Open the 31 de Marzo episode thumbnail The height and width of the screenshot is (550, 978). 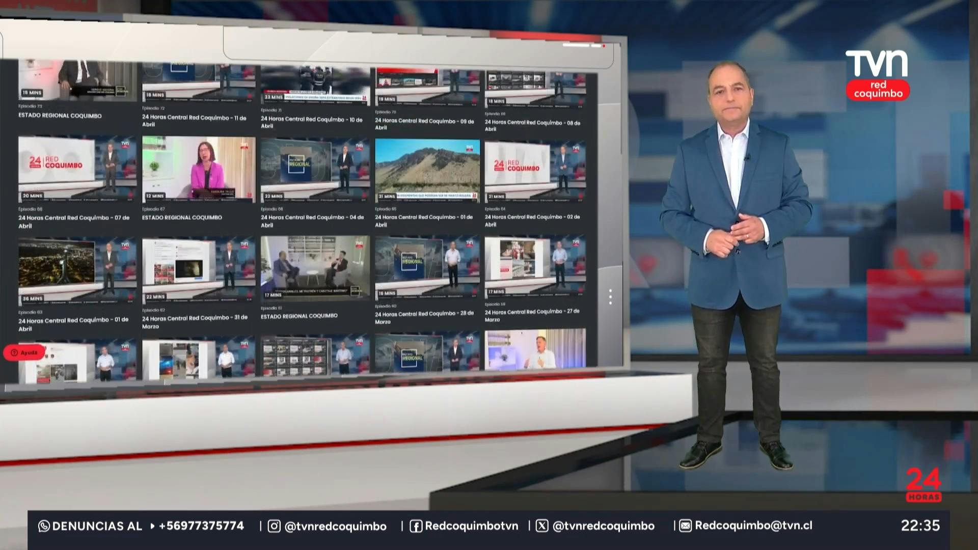click(199, 270)
